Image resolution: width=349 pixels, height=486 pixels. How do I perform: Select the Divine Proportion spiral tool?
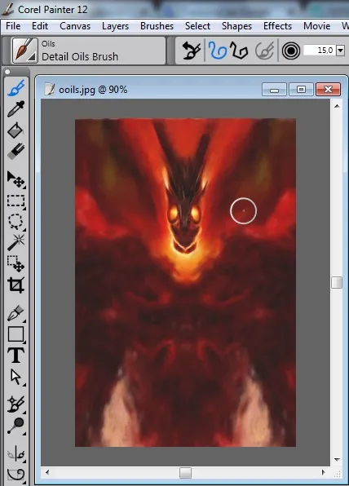[x=15, y=475]
